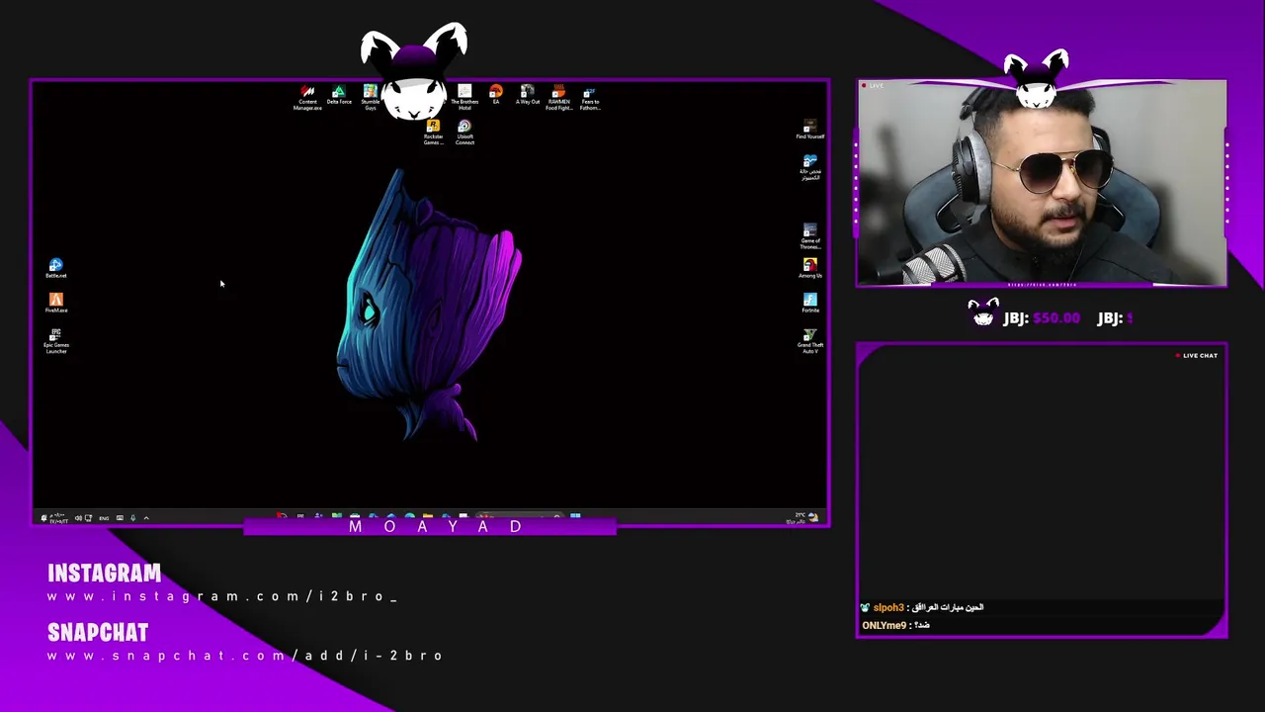Image resolution: width=1265 pixels, height=712 pixels.
Task: Click ONLYme9 username in live chat
Action: (x=884, y=625)
